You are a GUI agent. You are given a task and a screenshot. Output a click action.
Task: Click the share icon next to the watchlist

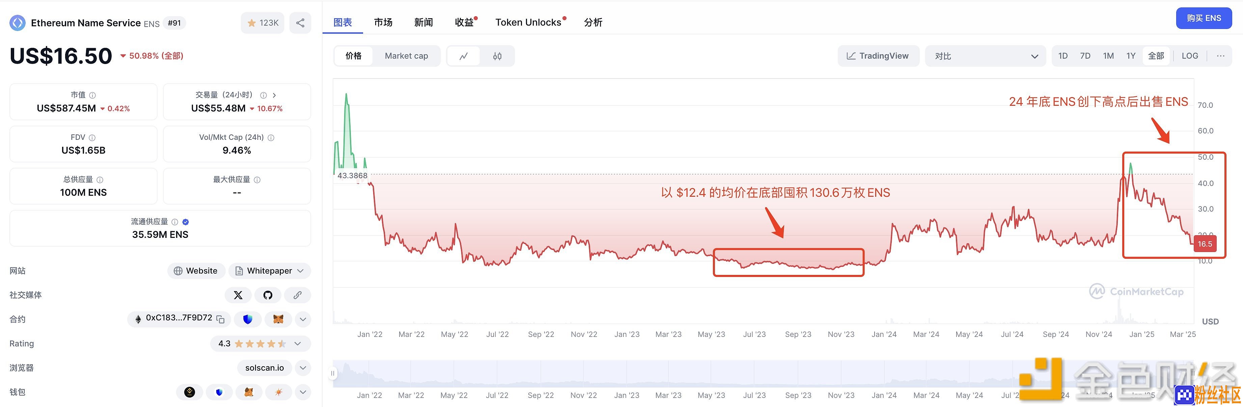pos(300,23)
